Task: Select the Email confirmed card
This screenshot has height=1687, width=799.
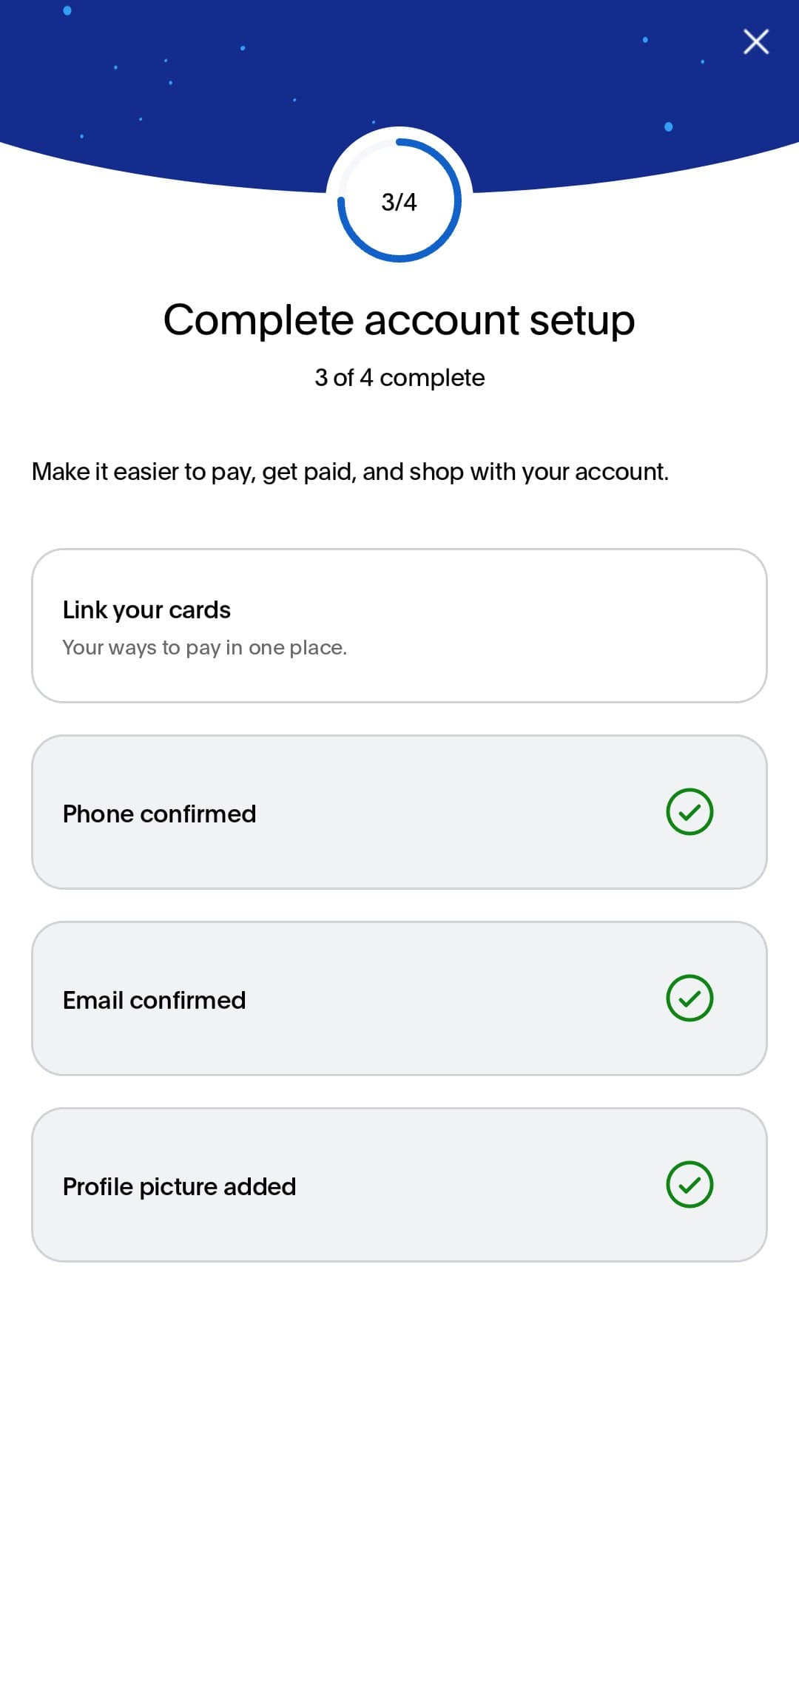Action: (399, 998)
